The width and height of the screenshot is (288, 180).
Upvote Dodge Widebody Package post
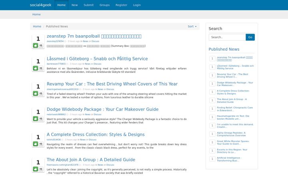point(36,119)
